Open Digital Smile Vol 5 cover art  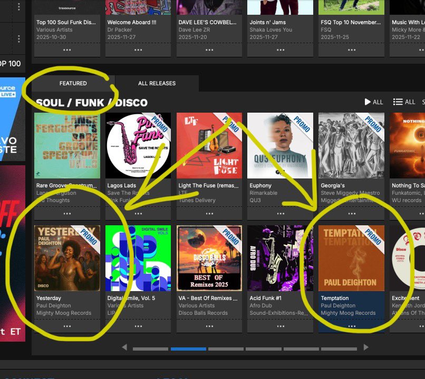pyautogui.click(x=138, y=258)
